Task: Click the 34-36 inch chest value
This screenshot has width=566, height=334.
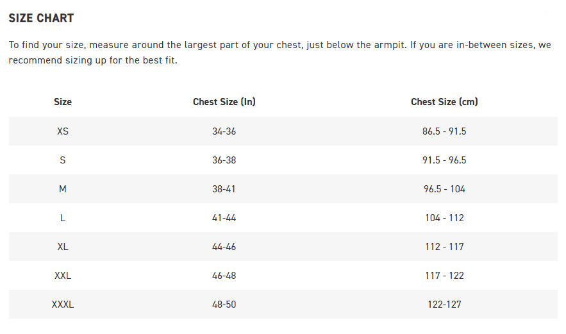Action: (224, 131)
